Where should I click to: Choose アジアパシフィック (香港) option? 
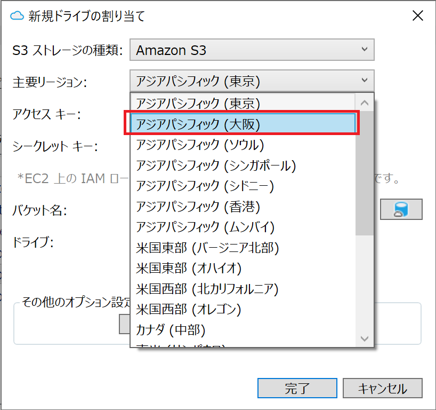[x=198, y=206]
